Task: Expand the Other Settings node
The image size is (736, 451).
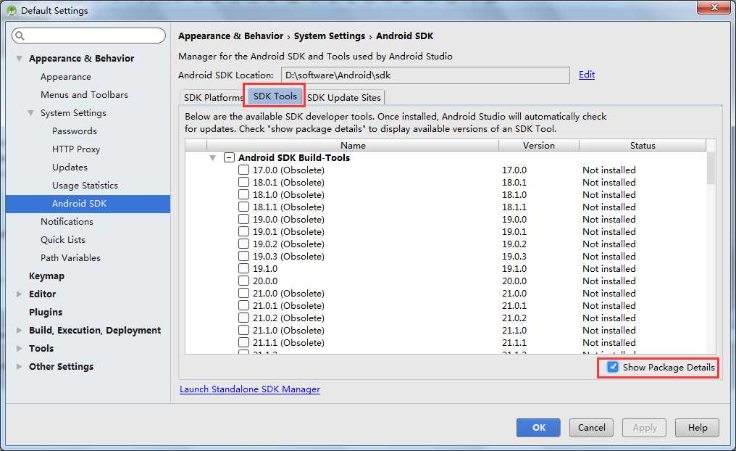Action: 20,366
